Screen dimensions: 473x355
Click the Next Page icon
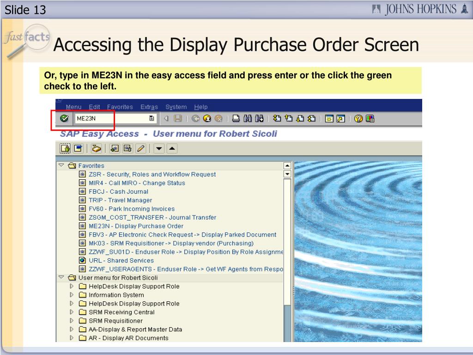click(300, 119)
